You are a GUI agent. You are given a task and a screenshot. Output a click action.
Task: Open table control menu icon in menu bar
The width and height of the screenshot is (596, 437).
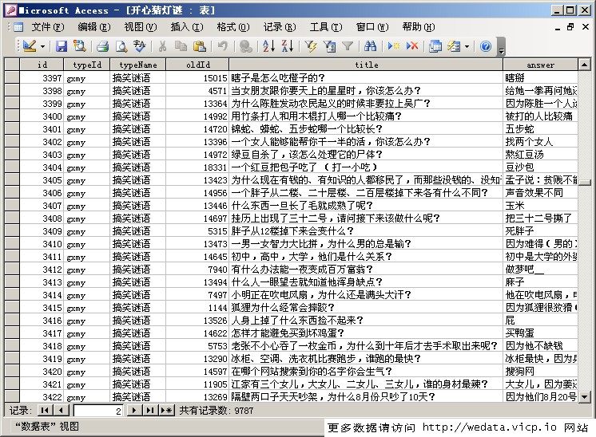click(x=18, y=27)
